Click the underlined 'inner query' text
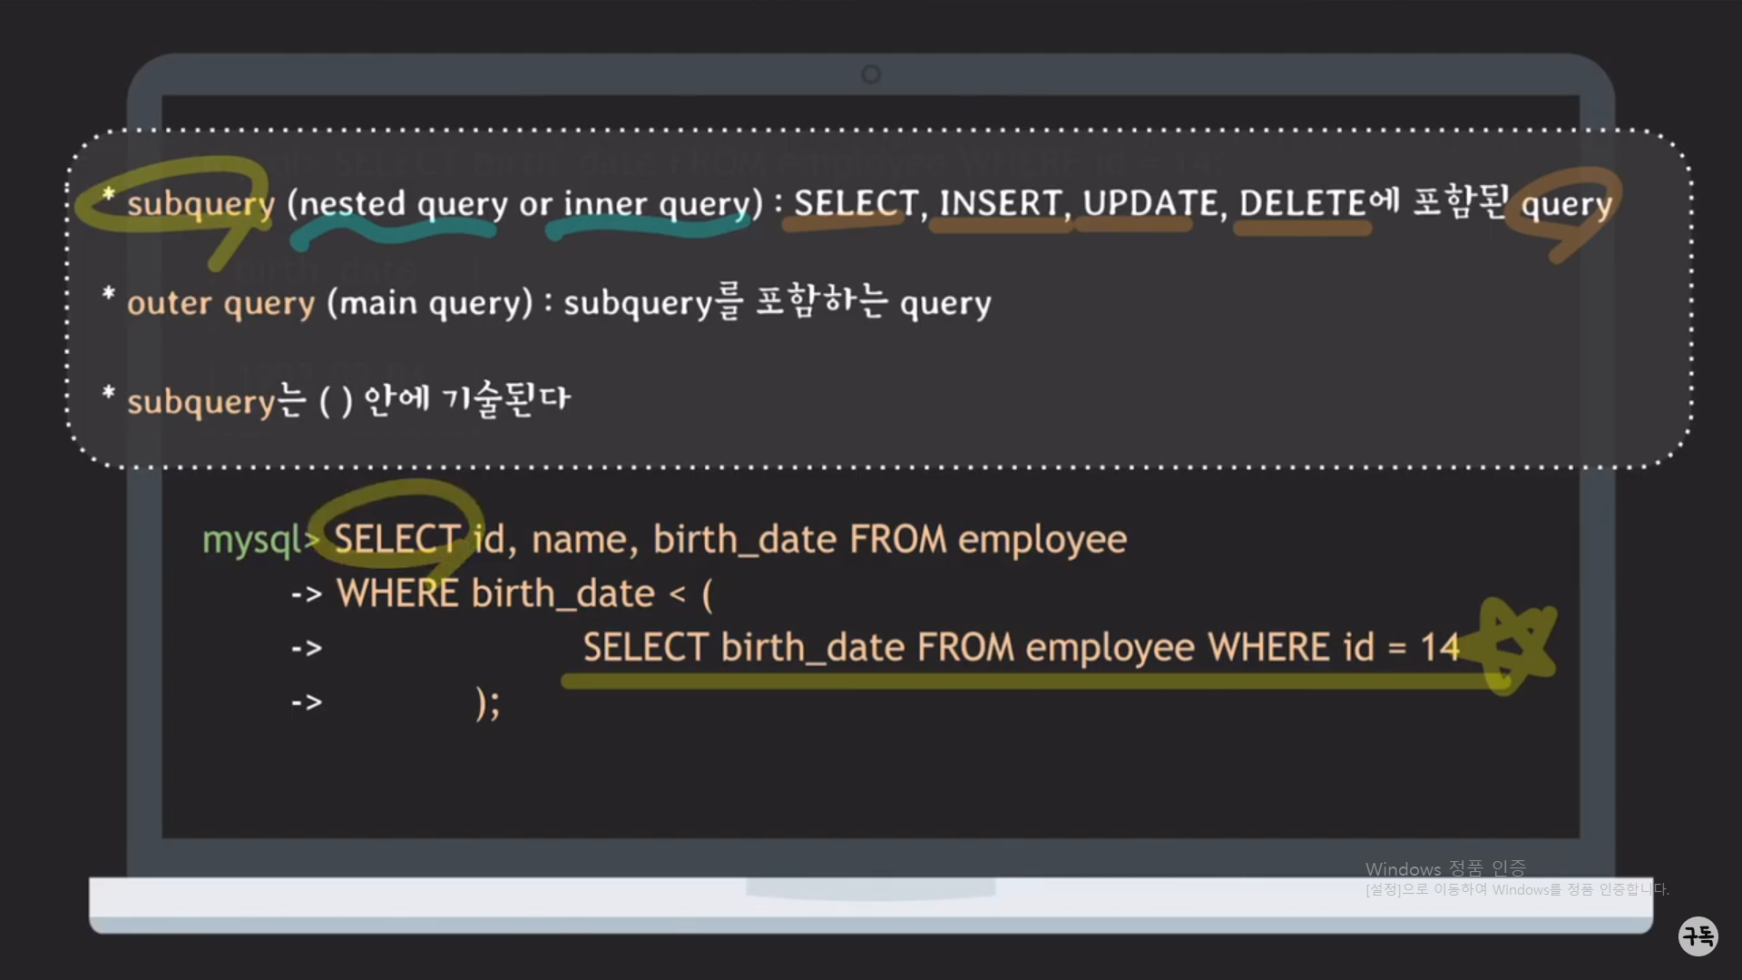1742x980 pixels. pyautogui.click(x=657, y=203)
